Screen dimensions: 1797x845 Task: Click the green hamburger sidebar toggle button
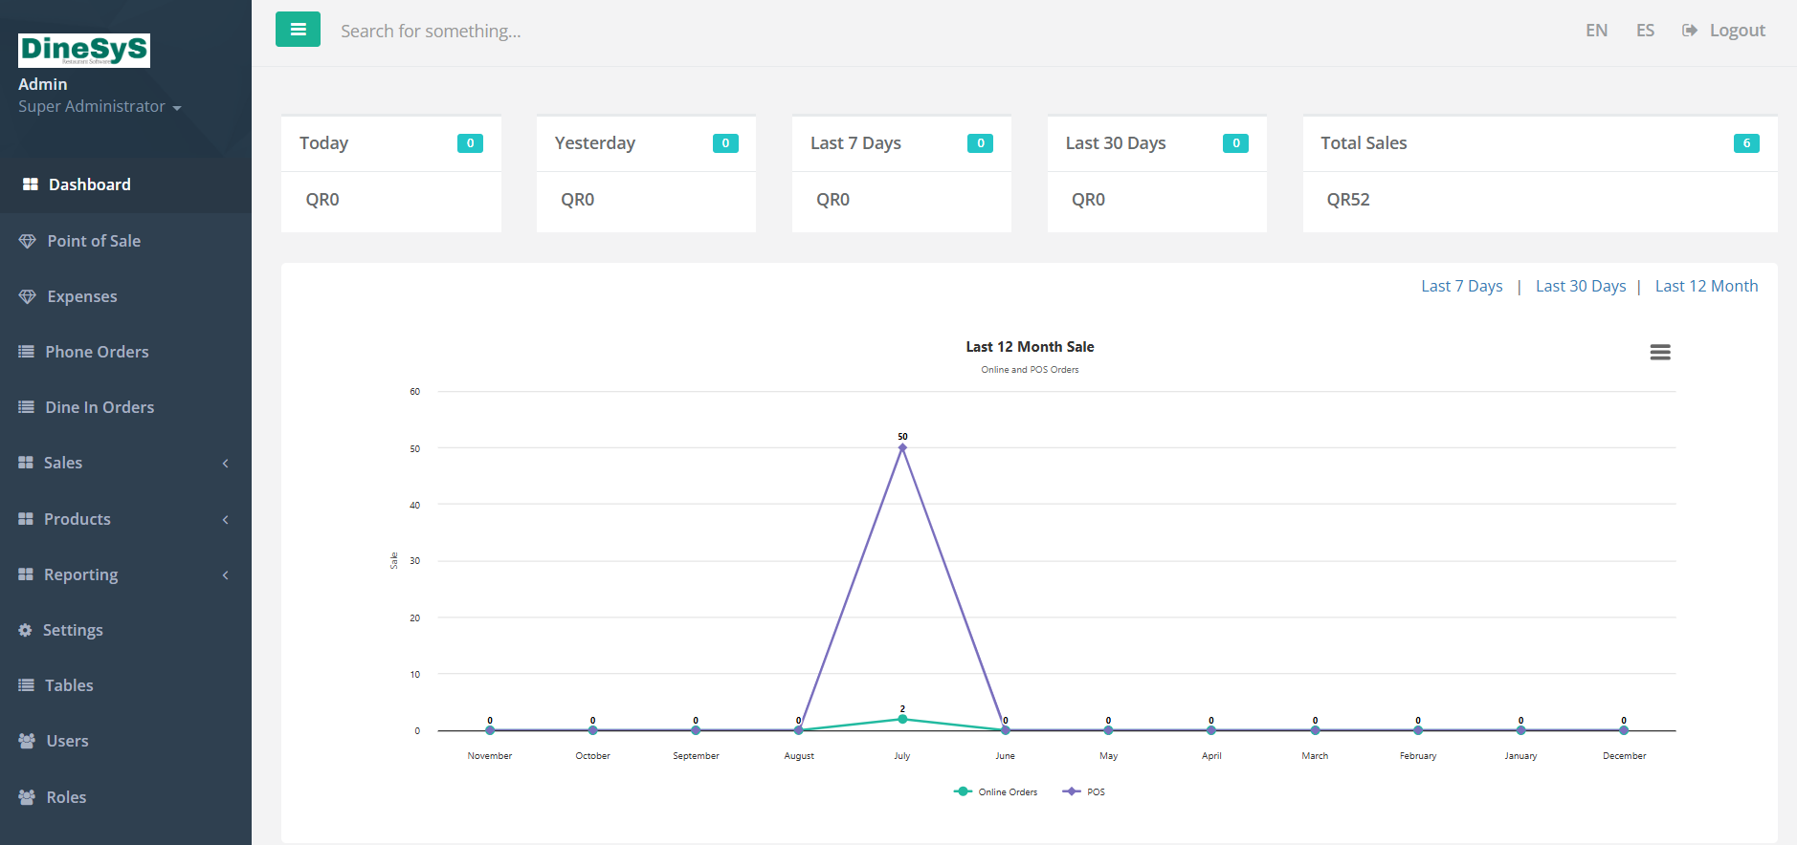[298, 30]
